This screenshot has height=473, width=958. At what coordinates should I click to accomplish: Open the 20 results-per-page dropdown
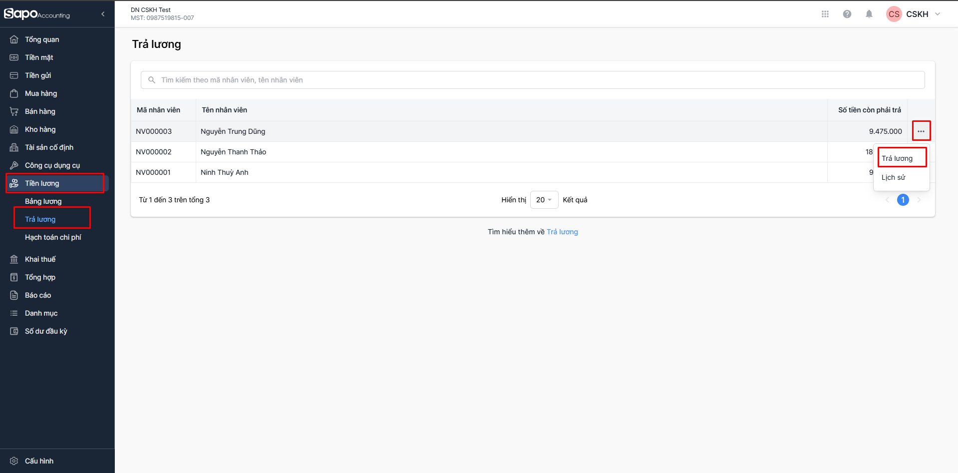click(x=544, y=200)
